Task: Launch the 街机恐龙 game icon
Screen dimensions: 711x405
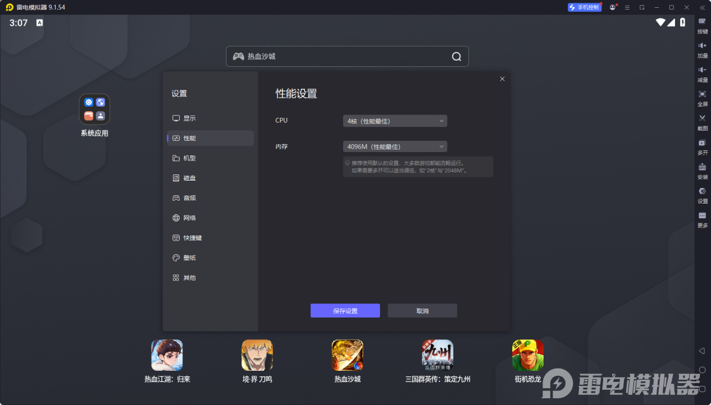Action: point(527,355)
